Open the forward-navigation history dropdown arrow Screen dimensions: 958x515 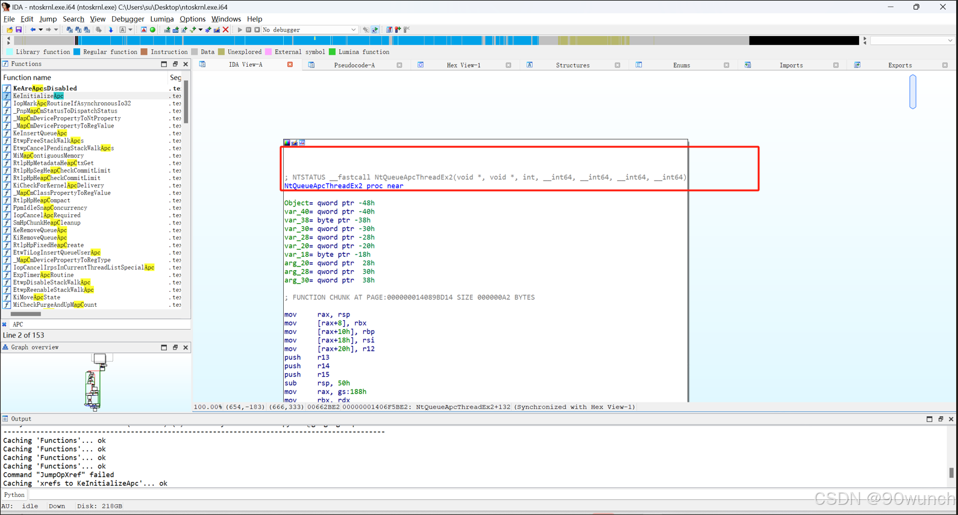(56, 29)
